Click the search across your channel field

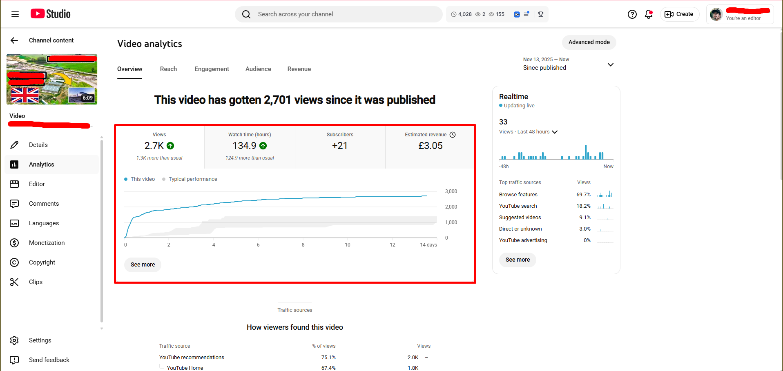point(339,14)
